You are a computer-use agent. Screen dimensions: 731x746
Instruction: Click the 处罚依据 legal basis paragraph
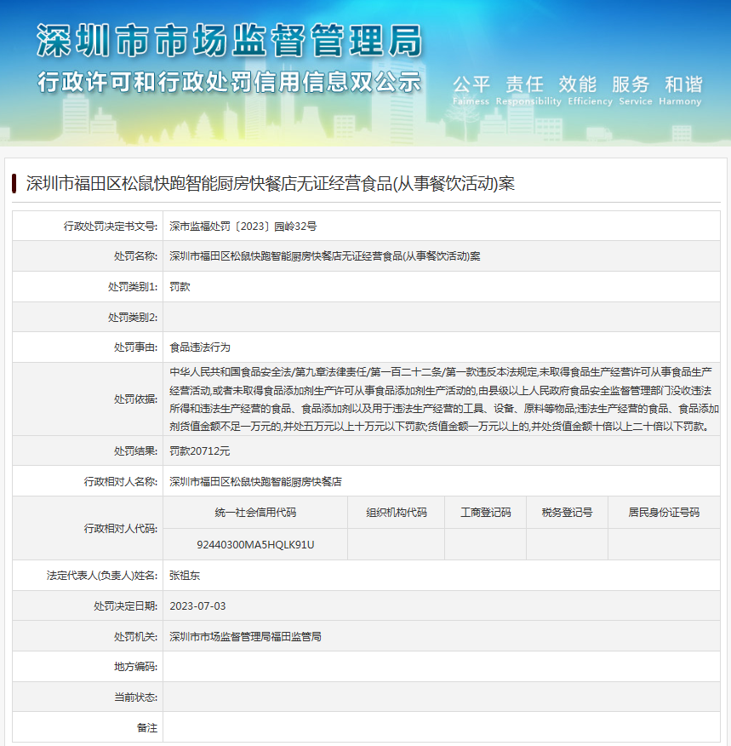[x=444, y=399]
